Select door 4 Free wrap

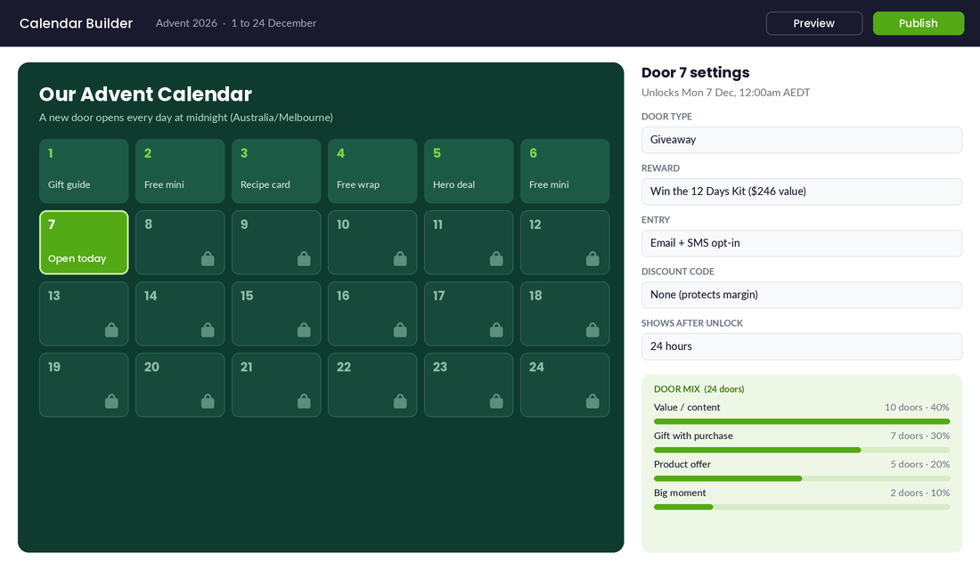tap(372, 171)
